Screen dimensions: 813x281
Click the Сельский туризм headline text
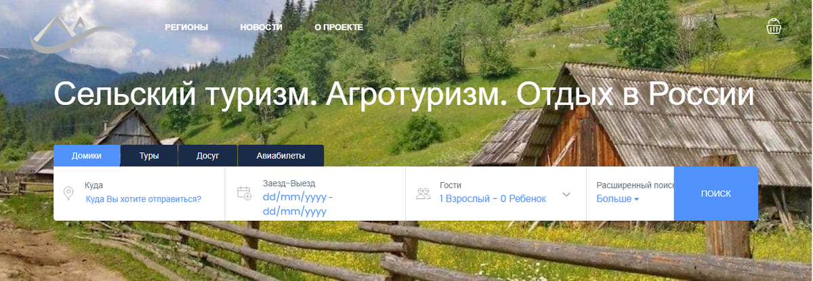pyautogui.click(x=404, y=94)
